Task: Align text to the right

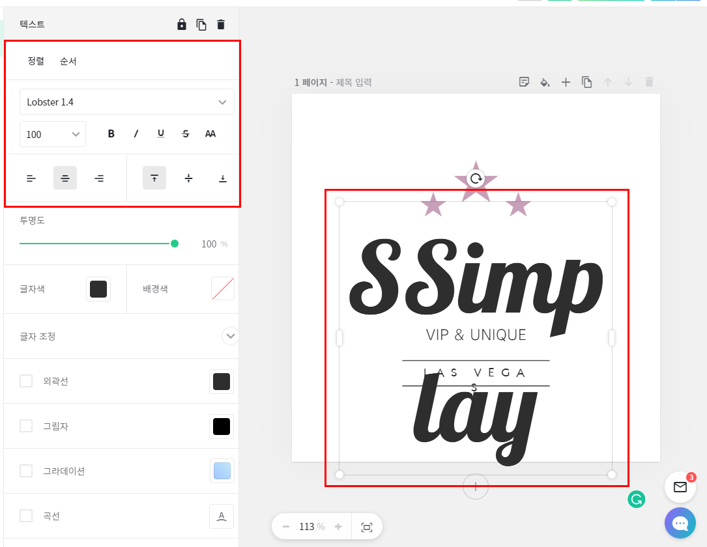Action: pyautogui.click(x=99, y=178)
